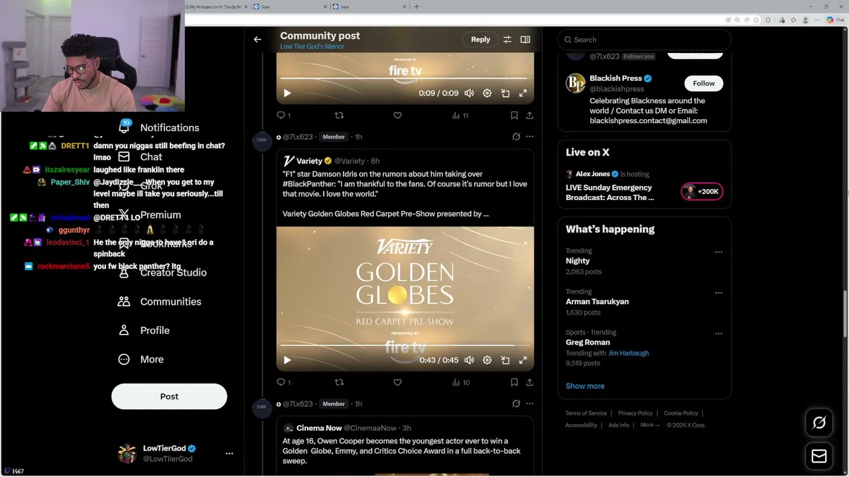Open the reader view icon next to Reply

525,40
